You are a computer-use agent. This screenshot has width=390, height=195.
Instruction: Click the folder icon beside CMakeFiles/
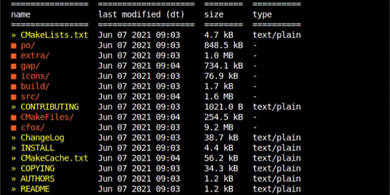[14, 117]
